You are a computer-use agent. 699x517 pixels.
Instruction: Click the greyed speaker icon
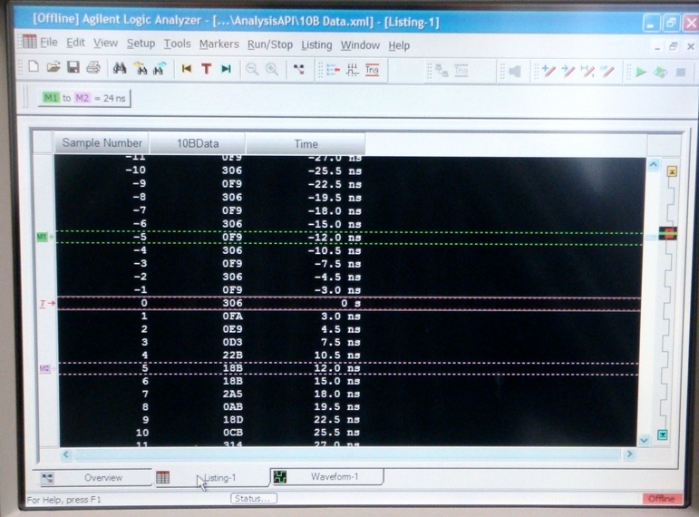pyautogui.click(x=515, y=72)
